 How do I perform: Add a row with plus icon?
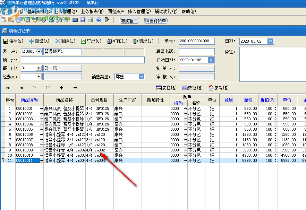click(x=62, y=88)
